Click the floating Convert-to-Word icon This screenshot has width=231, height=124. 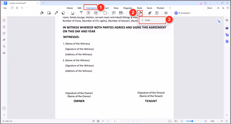tap(219, 21)
